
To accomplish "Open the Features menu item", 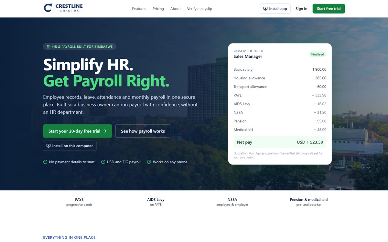I will pos(139,9).
